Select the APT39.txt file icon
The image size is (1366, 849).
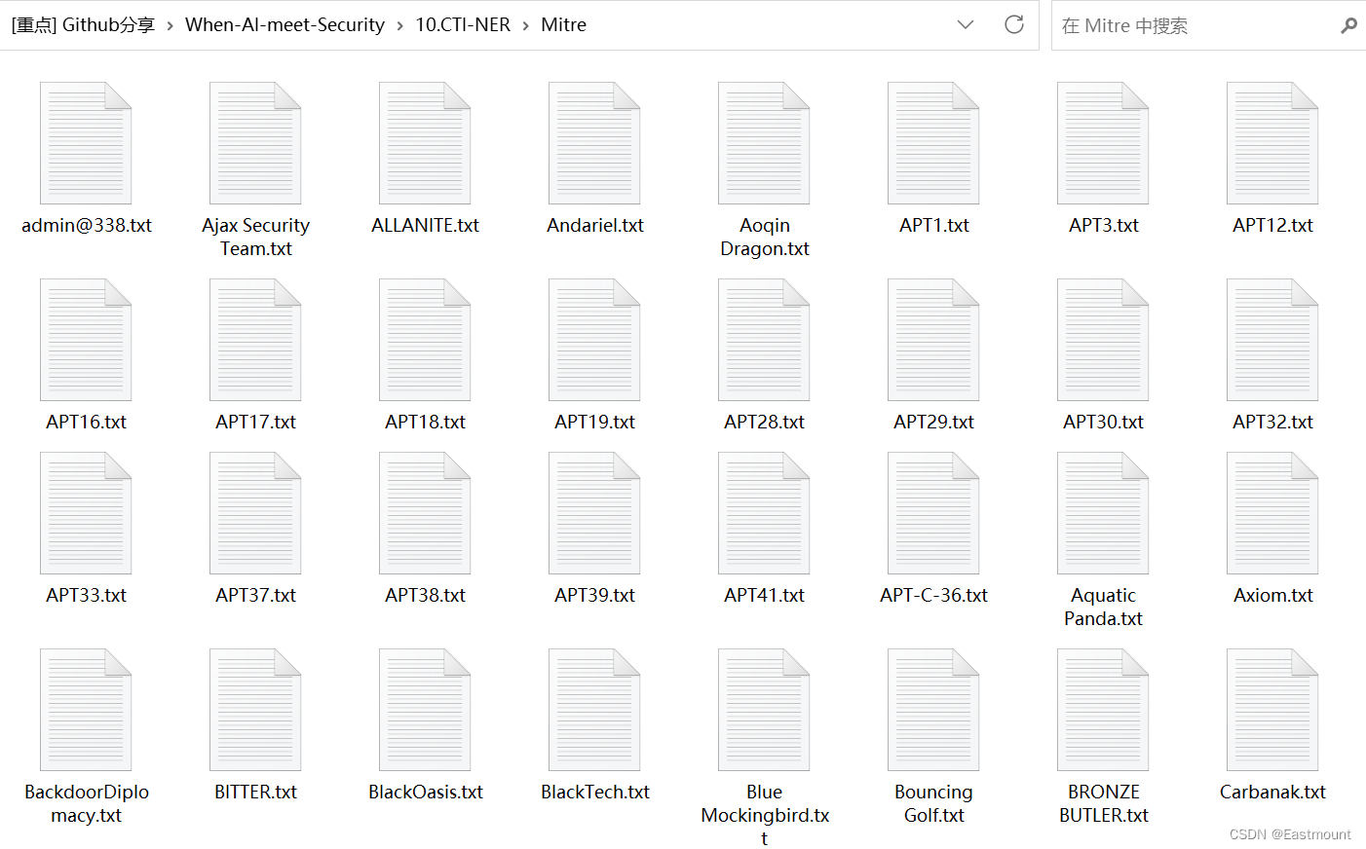[x=594, y=513]
